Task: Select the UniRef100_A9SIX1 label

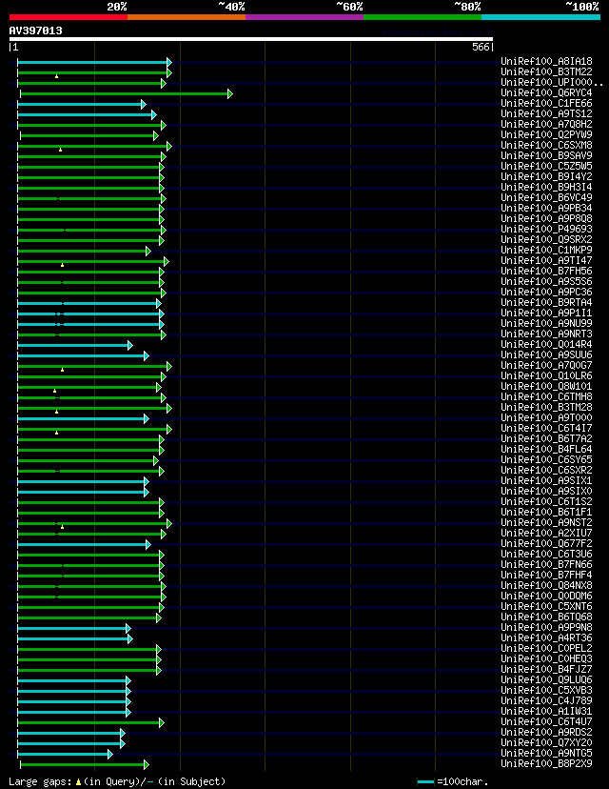Action: pos(546,481)
